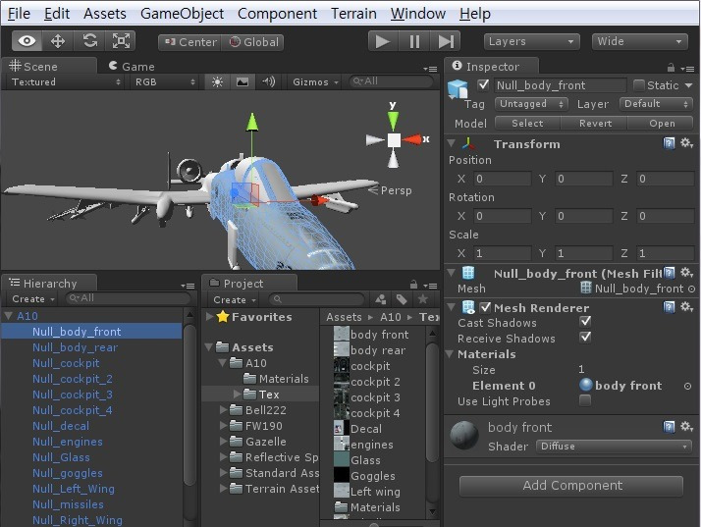Screen dimensions: 701x527
Task: Toggle Receive Shadows checkbox
Action: tap(585, 337)
